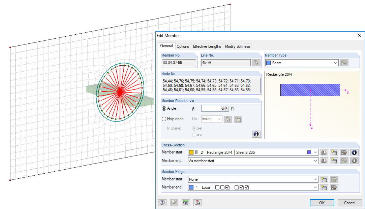365x209 pixels.
Task: Create new help node icon
Action: pos(238,119)
